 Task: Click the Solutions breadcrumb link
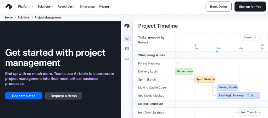point(24,17)
